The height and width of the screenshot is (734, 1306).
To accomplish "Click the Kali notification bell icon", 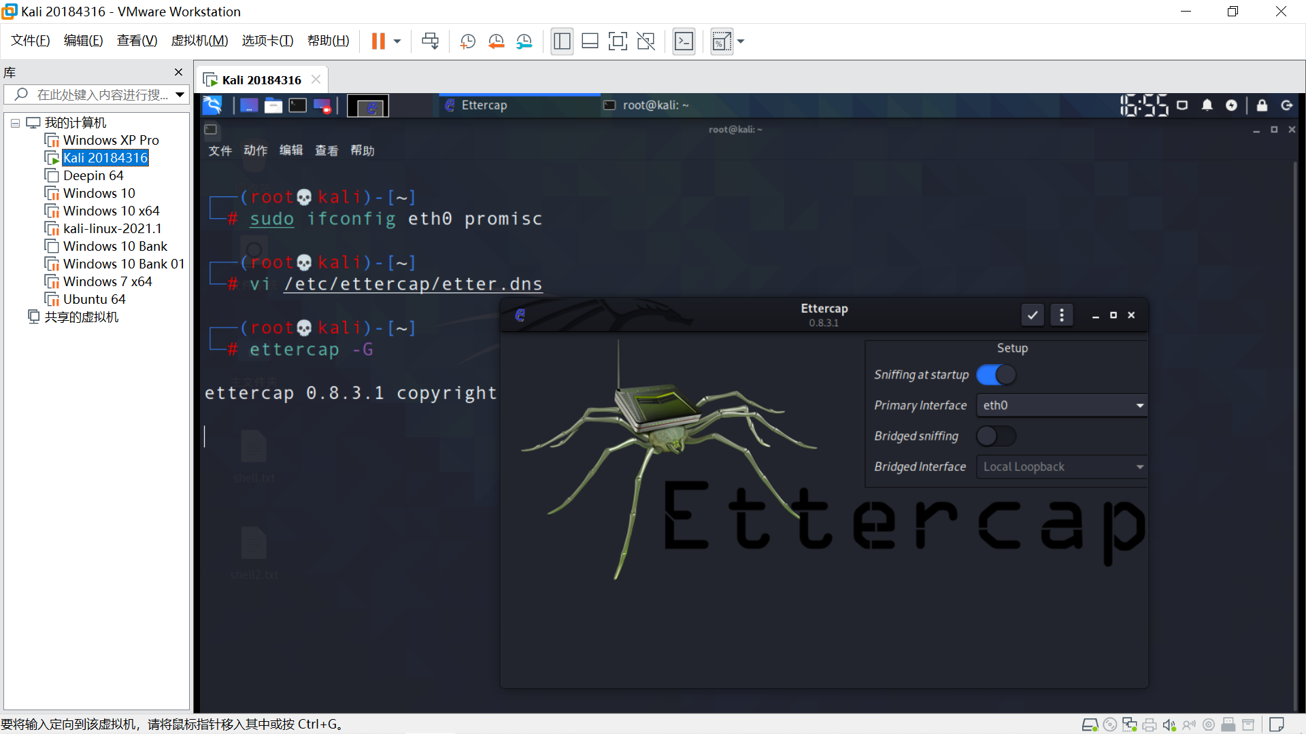I will pyautogui.click(x=1207, y=105).
